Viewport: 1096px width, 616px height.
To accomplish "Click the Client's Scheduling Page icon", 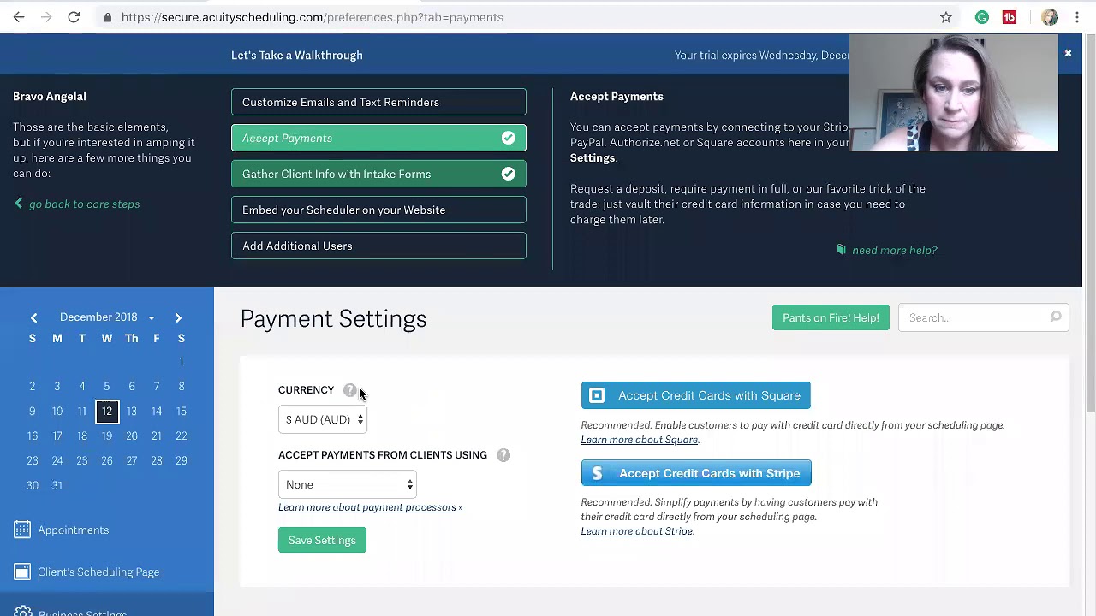I will [22, 572].
